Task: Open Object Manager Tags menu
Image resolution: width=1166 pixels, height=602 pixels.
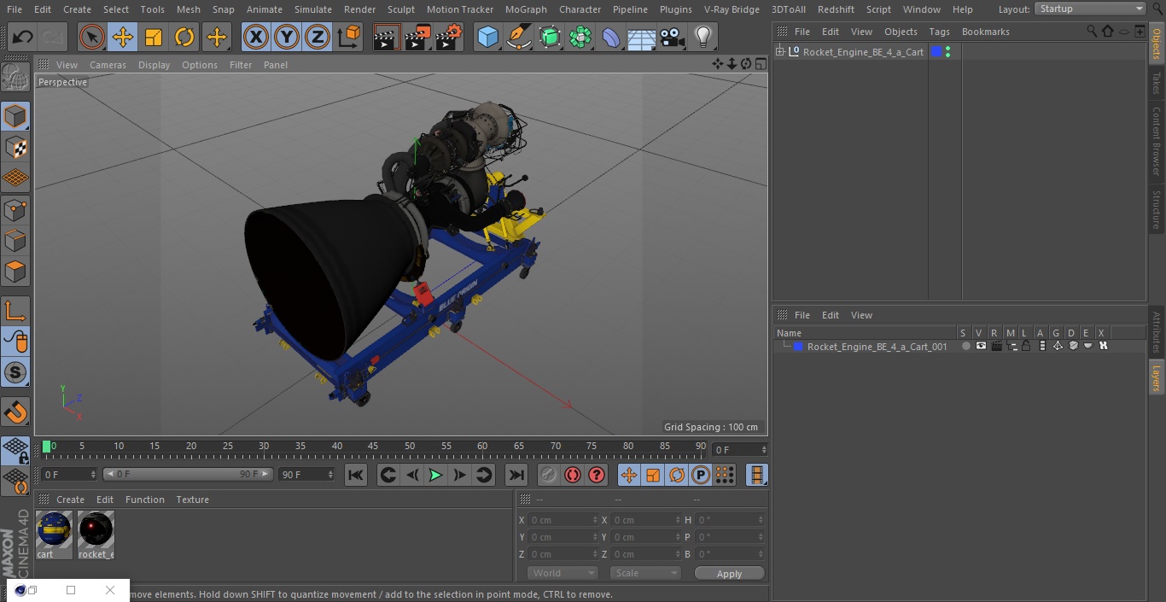Action: tap(939, 32)
